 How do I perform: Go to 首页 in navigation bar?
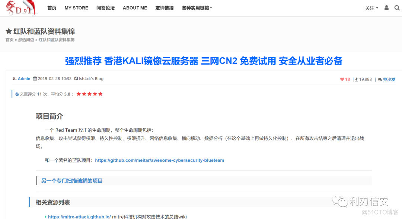(x=52, y=8)
